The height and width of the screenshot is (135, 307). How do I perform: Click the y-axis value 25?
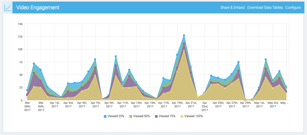21,88
